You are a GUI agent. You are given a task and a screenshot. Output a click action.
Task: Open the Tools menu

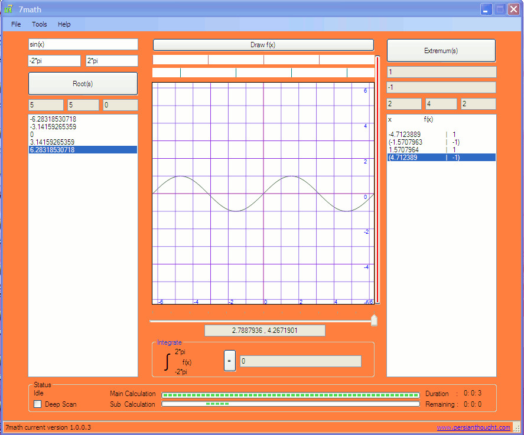pos(40,24)
